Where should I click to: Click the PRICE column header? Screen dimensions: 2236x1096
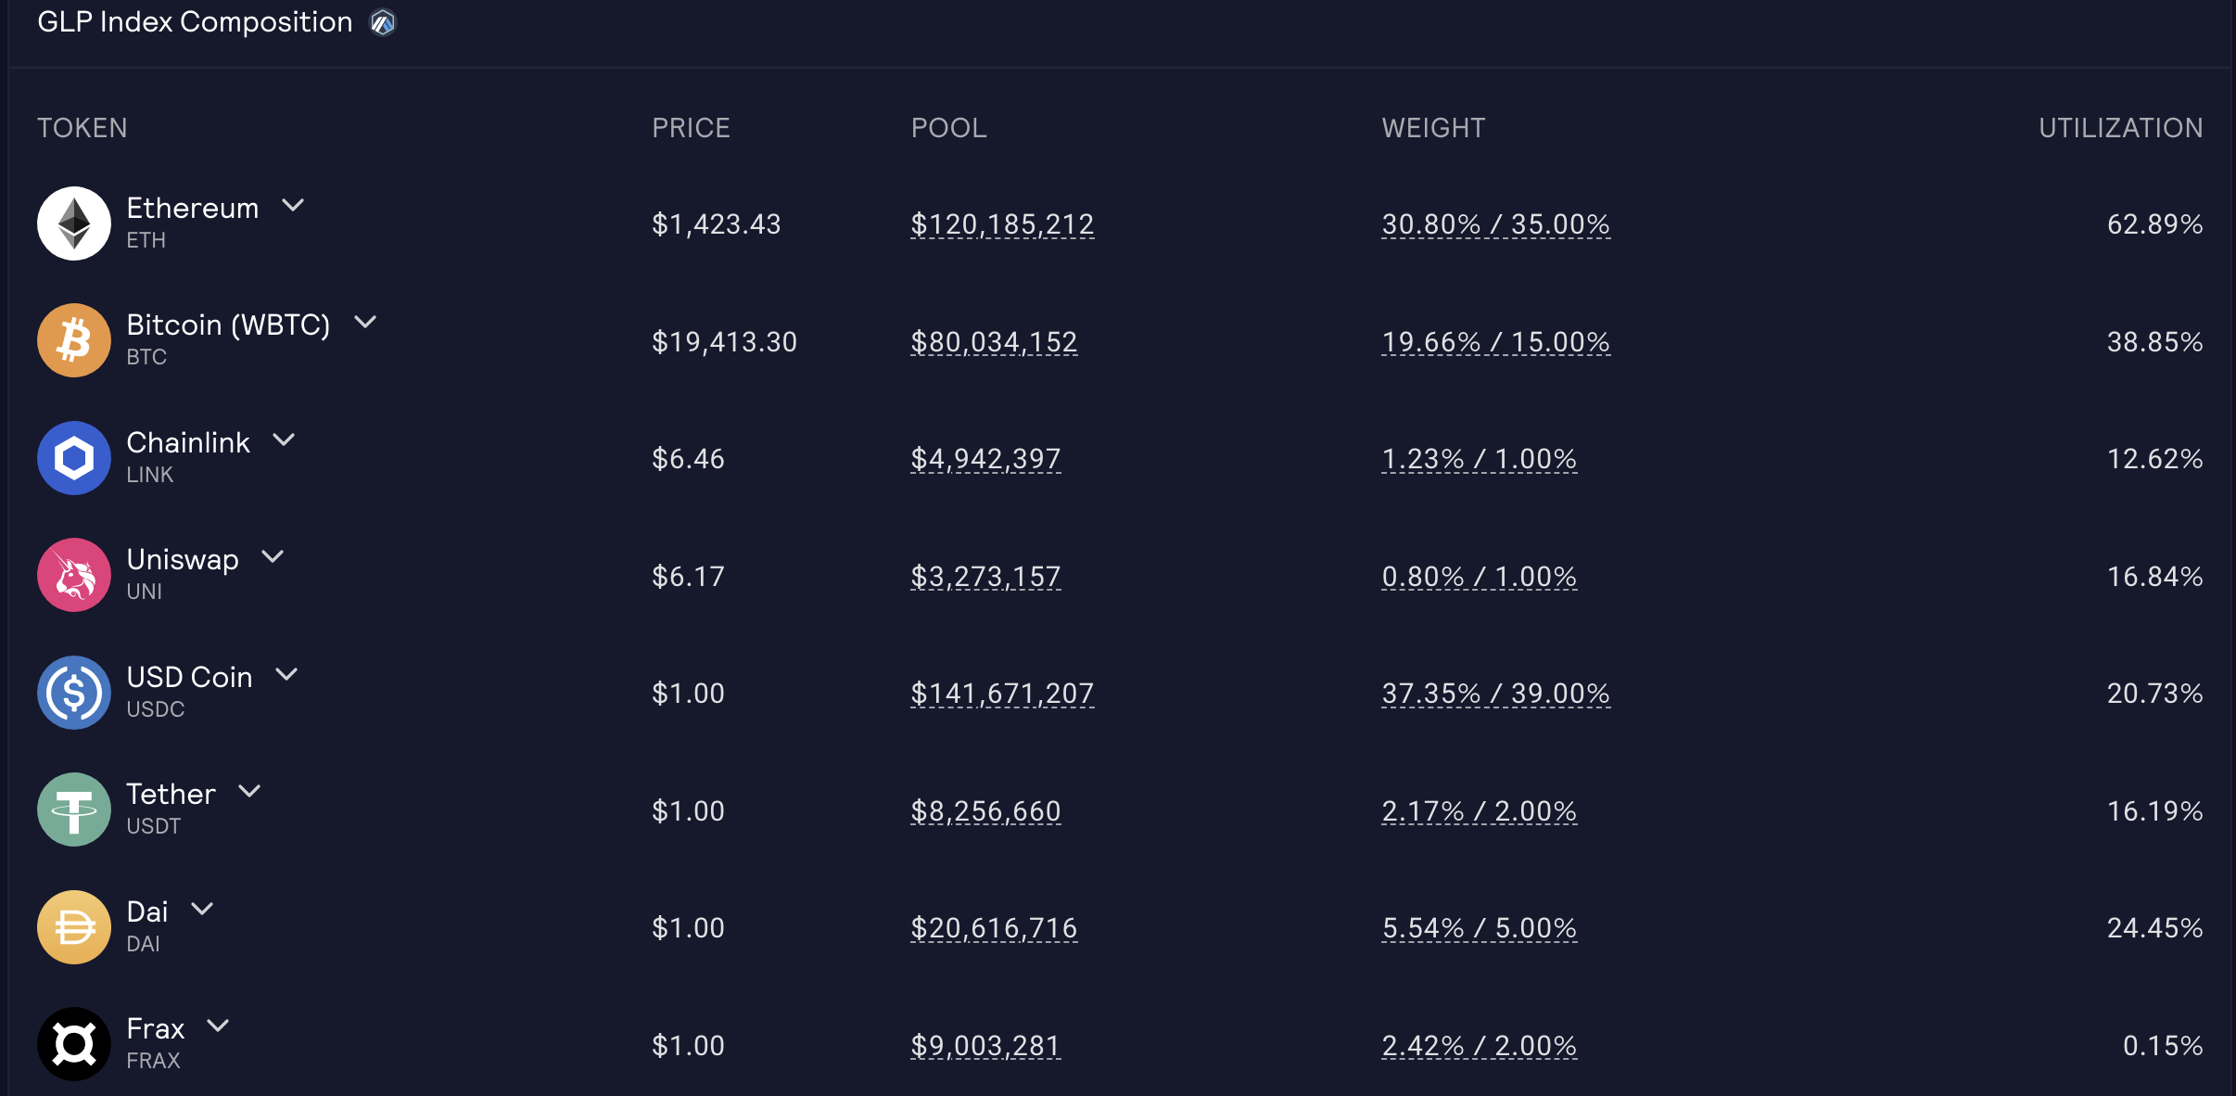tap(691, 127)
